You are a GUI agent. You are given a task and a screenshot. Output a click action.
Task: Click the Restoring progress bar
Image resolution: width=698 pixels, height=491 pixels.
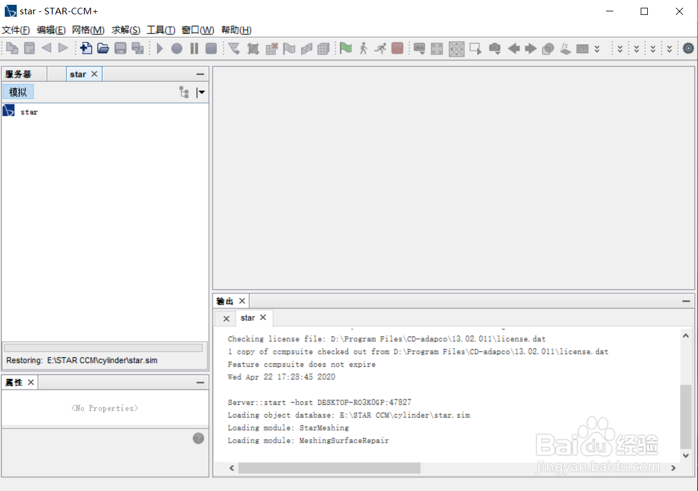(x=103, y=348)
